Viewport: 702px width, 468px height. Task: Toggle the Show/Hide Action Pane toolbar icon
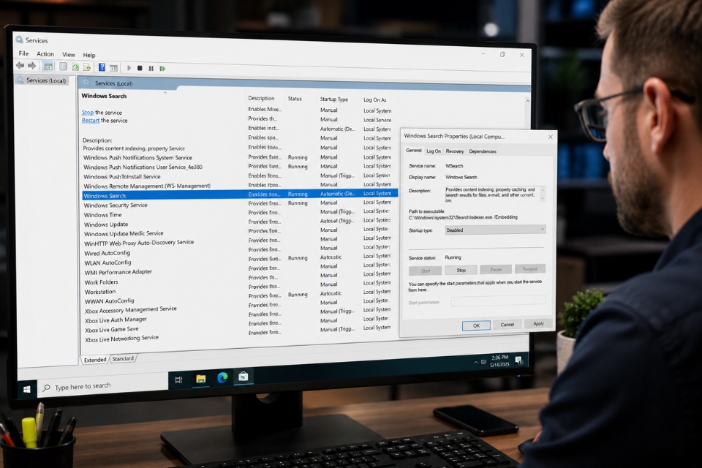[114, 68]
